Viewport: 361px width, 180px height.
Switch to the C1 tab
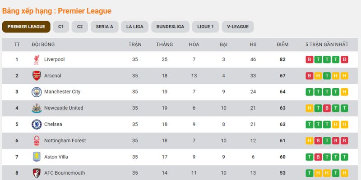click(x=61, y=27)
